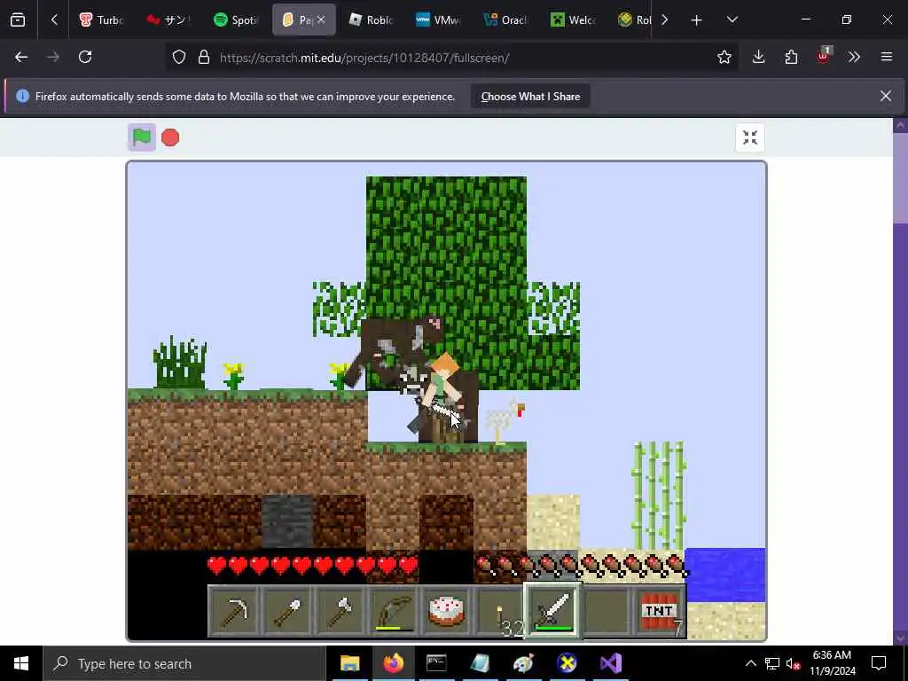Open the Paint taskbar icon
Viewport: 908px width, 681px height.
point(523,663)
